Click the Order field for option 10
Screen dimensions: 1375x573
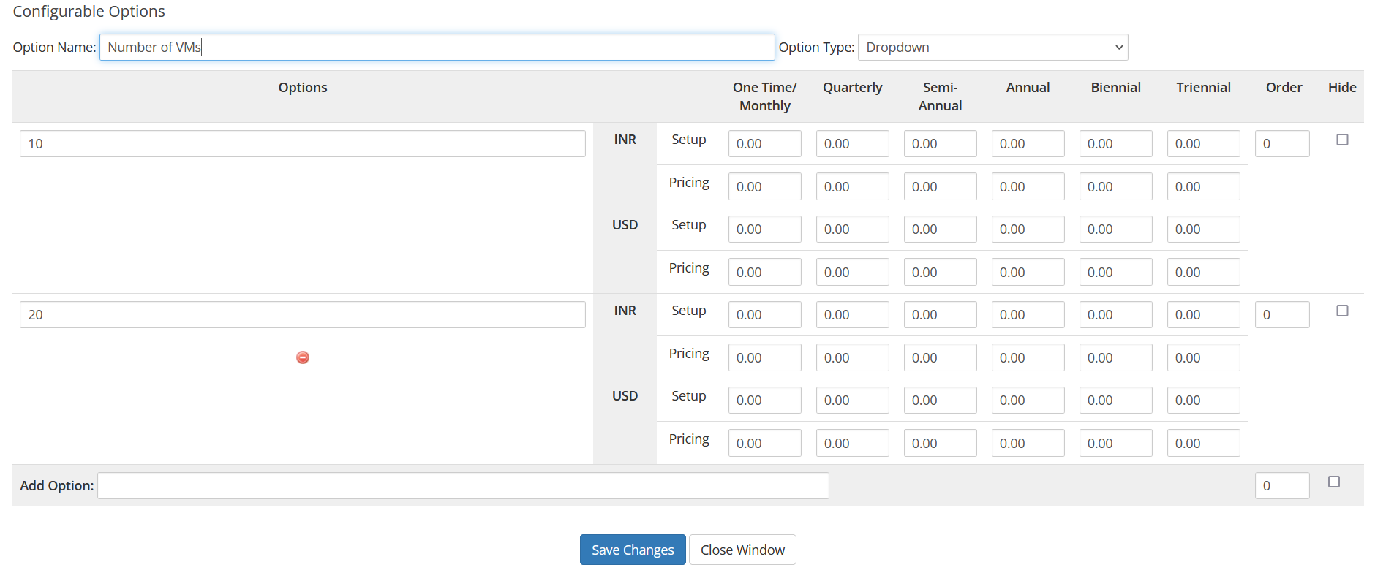coord(1282,144)
